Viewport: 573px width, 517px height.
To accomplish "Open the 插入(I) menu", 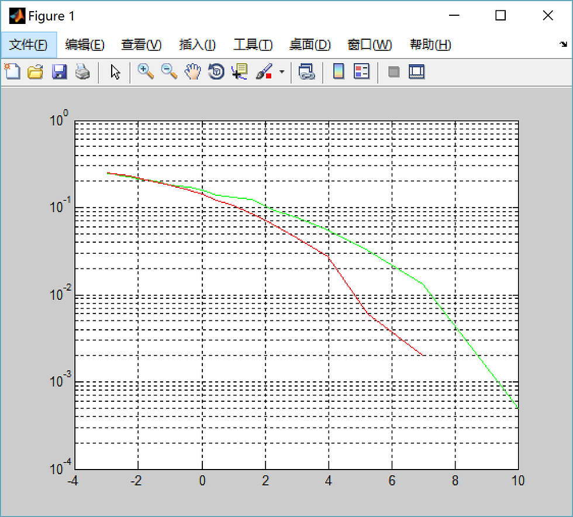I will pyautogui.click(x=198, y=44).
